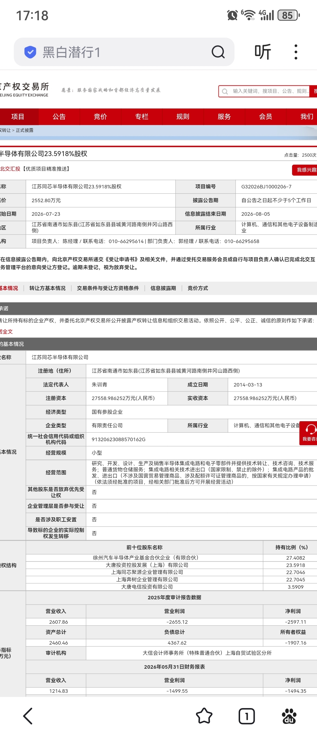Click the 产权交易所 logo

point(24,89)
